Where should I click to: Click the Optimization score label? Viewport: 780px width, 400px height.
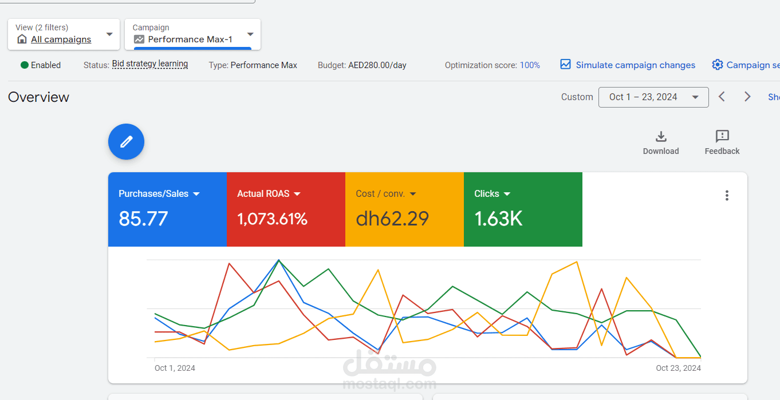[481, 65]
